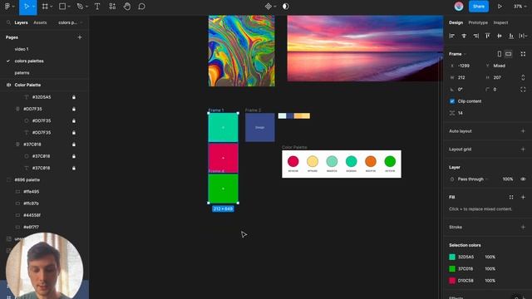Image resolution: width=532 pixels, height=299 pixels.
Task: Add a Layout grid with plus button
Action: pyautogui.click(x=523, y=149)
